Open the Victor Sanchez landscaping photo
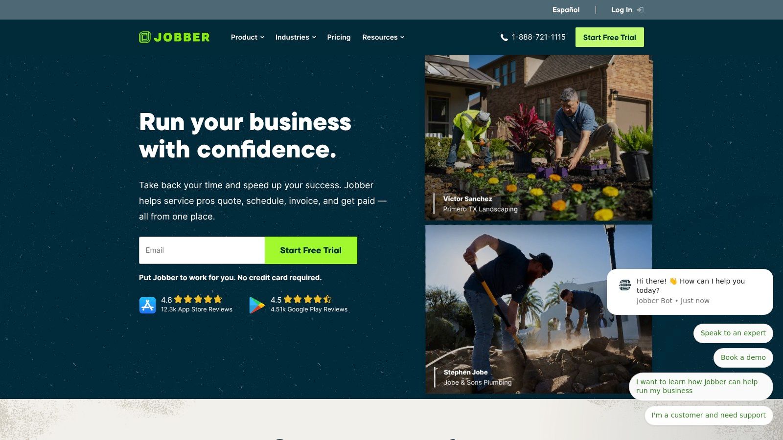The height and width of the screenshot is (440, 783). 538,137
